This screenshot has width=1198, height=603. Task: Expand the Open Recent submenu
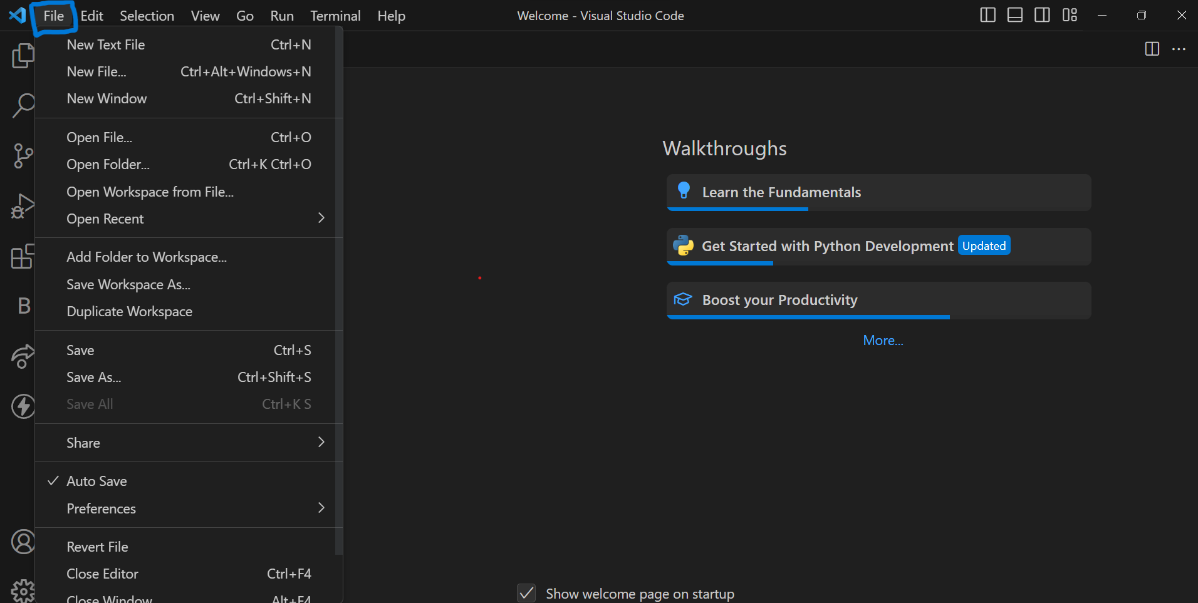pyautogui.click(x=189, y=219)
